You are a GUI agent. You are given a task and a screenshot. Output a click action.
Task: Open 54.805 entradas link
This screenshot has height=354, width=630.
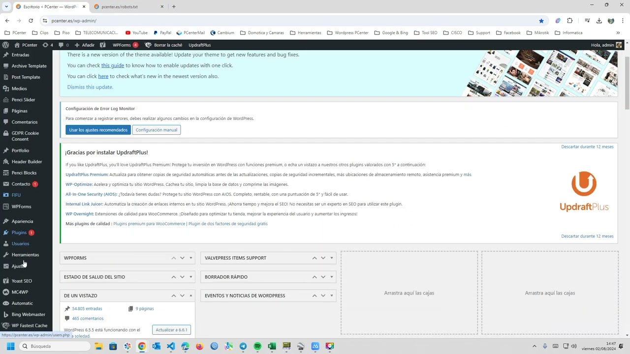87,309
